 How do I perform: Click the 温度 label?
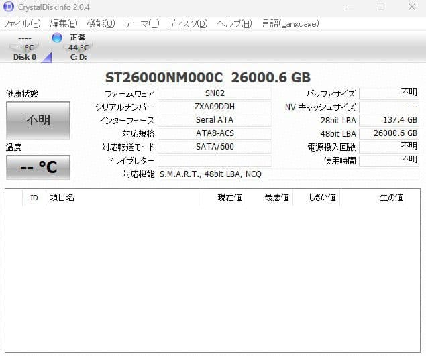(x=13, y=147)
